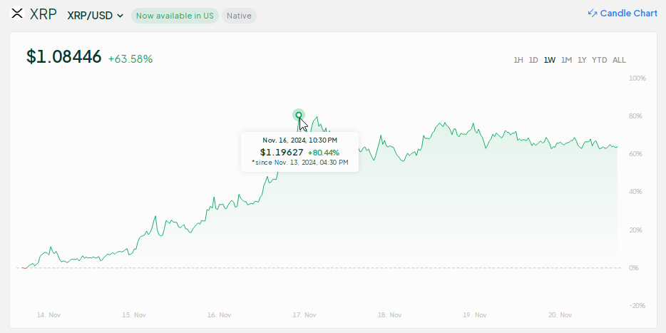Select the 1W time range

point(550,60)
